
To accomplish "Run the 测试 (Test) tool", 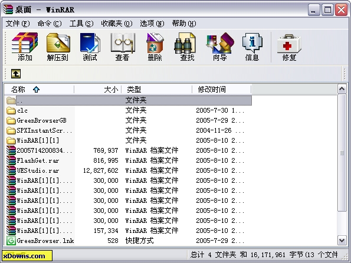I will coord(90,47).
